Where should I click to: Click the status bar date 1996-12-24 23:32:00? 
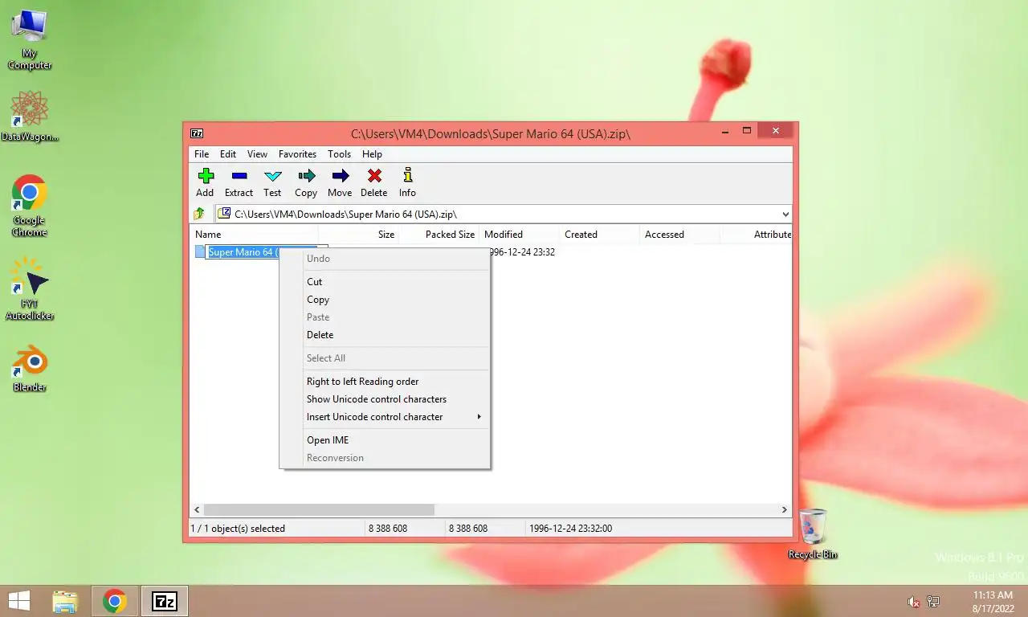[x=571, y=529]
